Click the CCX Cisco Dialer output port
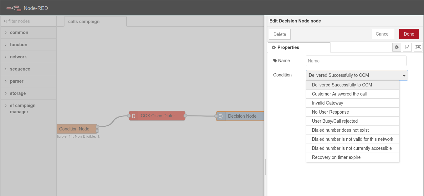 tap(185, 116)
